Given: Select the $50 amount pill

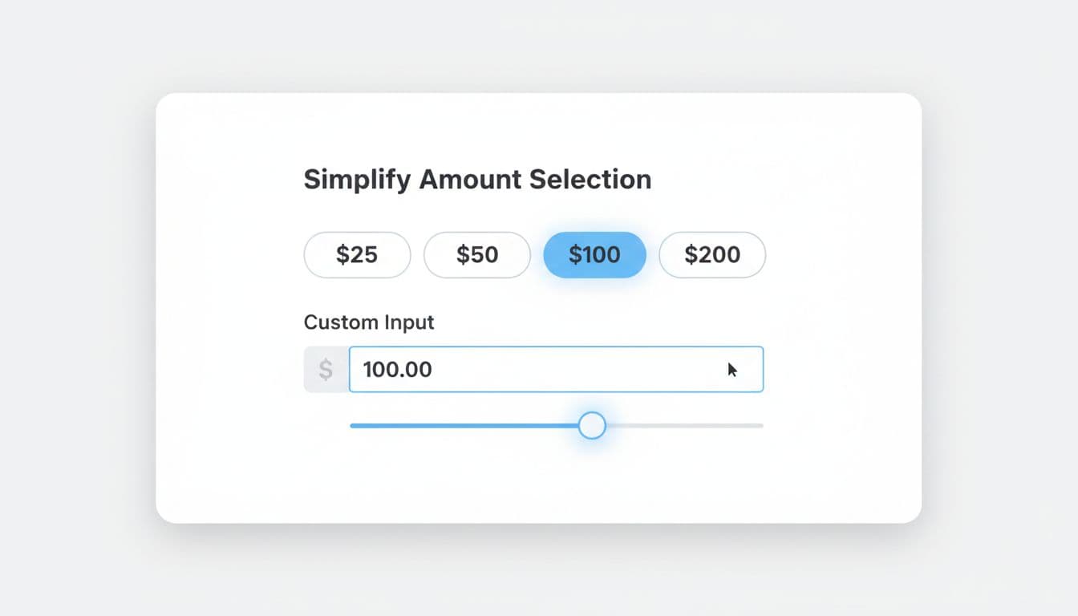Looking at the screenshot, I should coord(477,254).
